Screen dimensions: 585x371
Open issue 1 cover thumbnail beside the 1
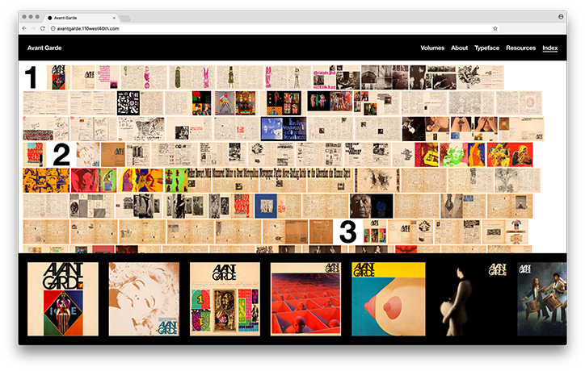[58, 77]
